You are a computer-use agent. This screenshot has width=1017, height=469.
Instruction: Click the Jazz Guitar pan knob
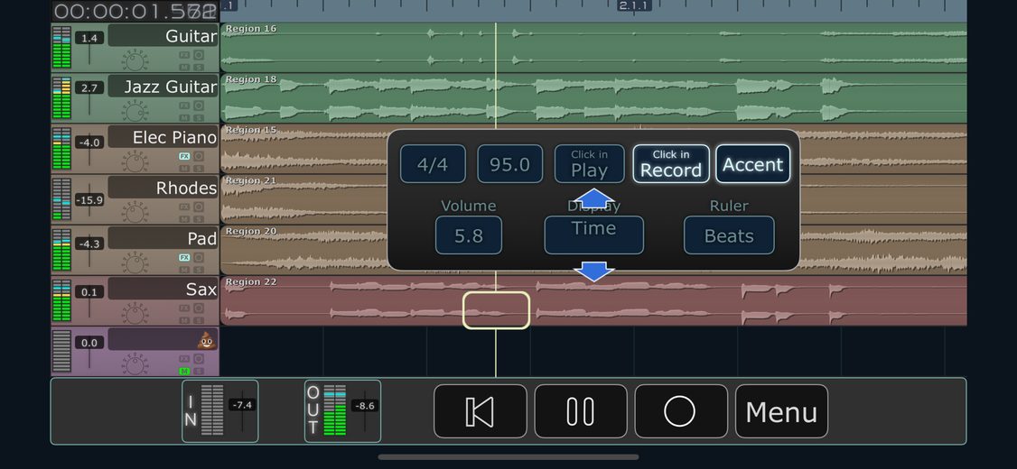135,112
